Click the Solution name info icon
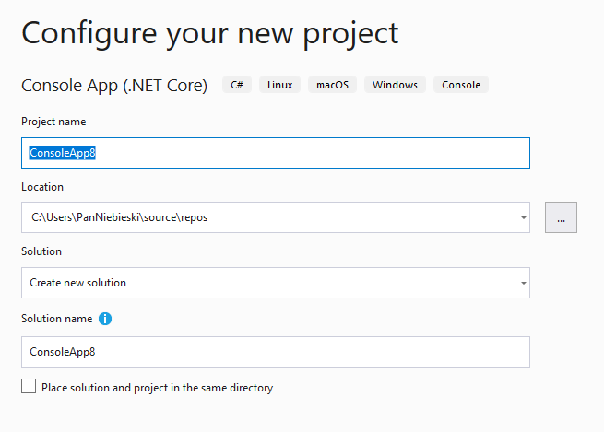Screen dimensions: 604x432 tap(105, 319)
